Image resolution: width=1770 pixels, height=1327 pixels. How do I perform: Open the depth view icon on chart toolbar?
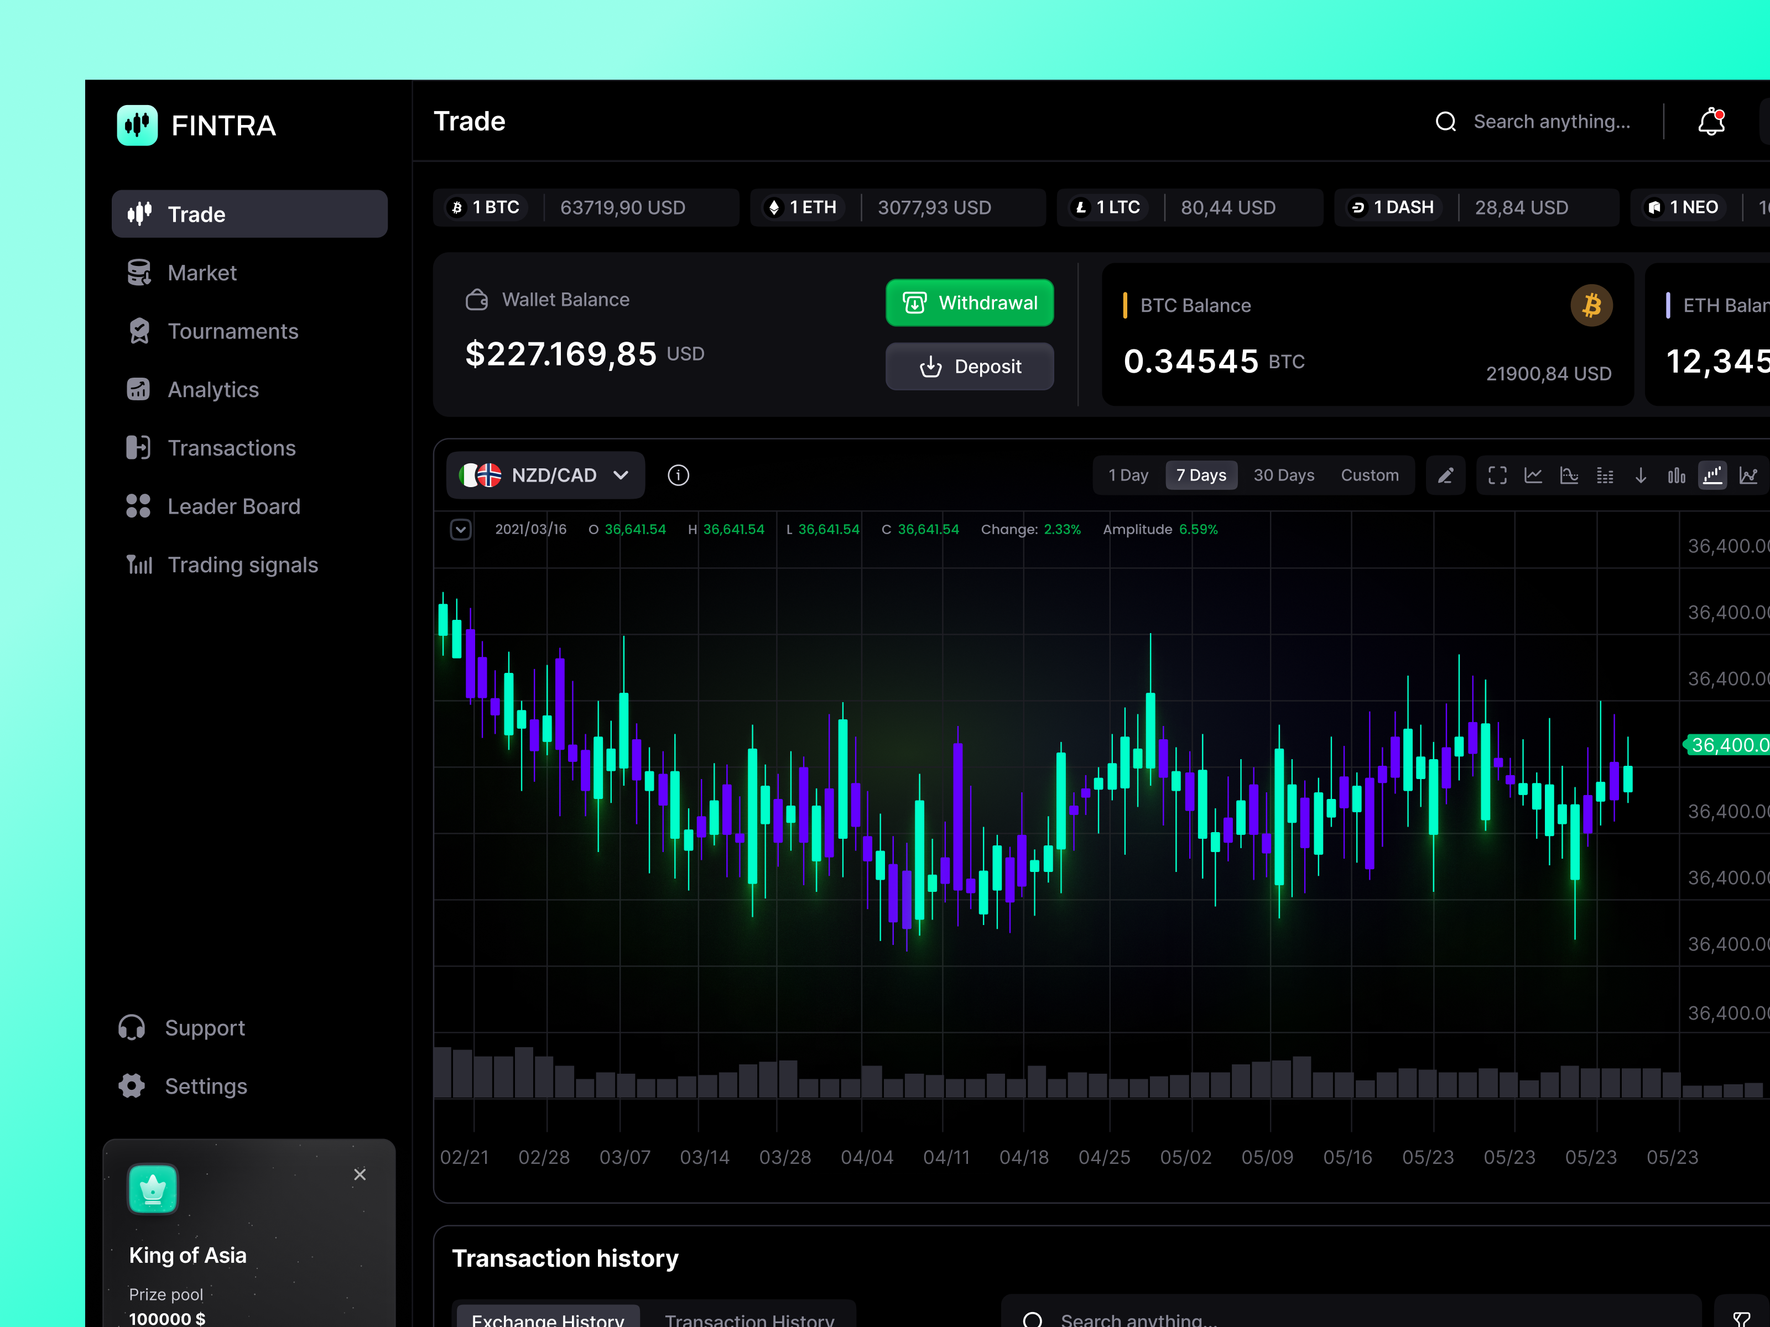point(1569,475)
